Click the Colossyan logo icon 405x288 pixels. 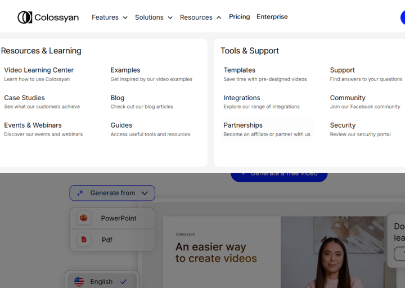tap(24, 17)
